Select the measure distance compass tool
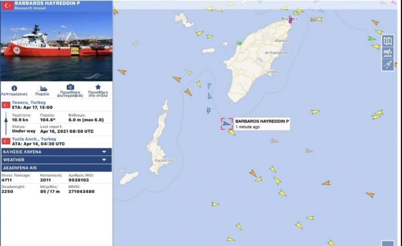Image resolution: width=402 pixels, height=246 pixels. (x=388, y=65)
